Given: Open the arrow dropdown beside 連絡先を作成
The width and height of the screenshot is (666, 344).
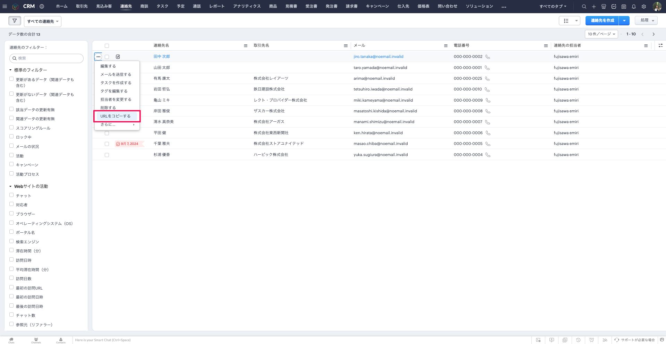Looking at the screenshot, I should pos(624,21).
